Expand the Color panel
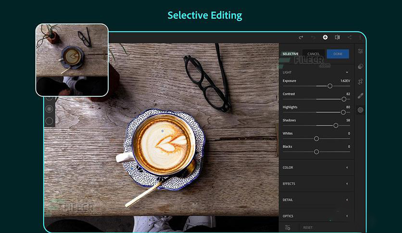Viewport: 402px width, 233px height. point(347,168)
